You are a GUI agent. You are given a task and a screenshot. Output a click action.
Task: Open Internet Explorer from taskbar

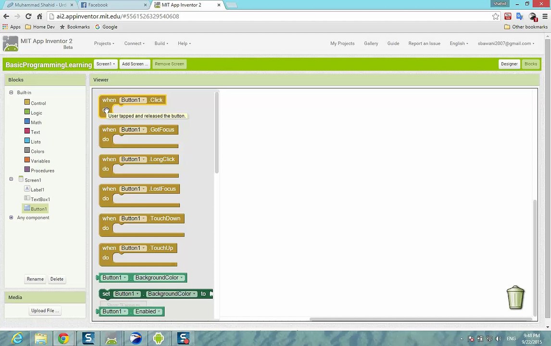pos(17,338)
